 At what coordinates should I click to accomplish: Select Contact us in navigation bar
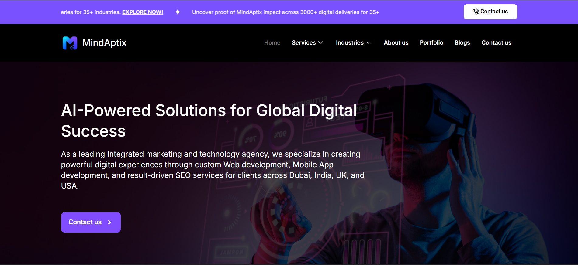496,43
